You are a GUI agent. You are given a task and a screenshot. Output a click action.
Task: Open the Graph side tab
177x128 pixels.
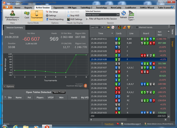tap(172, 44)
